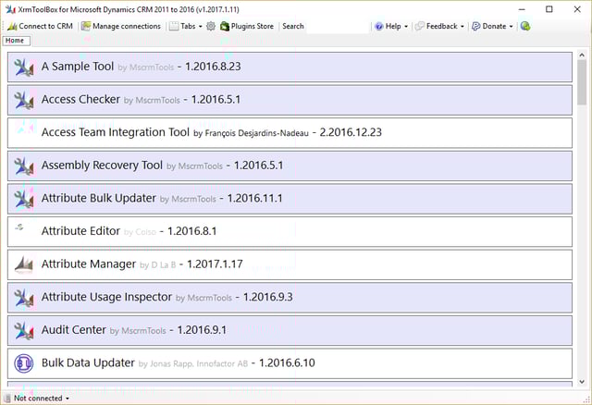Open Access Checker plugin
This screenshot has height=405, width=592.
(290, 100)
